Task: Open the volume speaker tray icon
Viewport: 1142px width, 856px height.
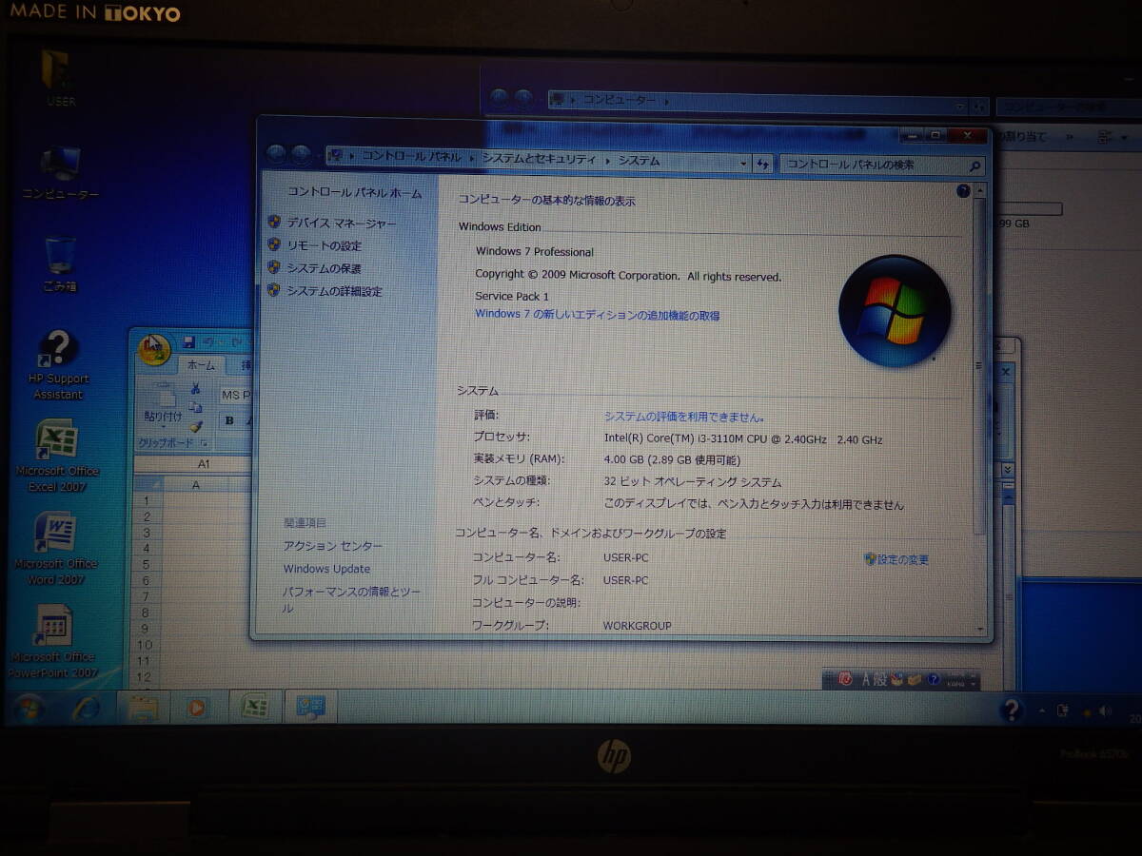Action: 1105,710
